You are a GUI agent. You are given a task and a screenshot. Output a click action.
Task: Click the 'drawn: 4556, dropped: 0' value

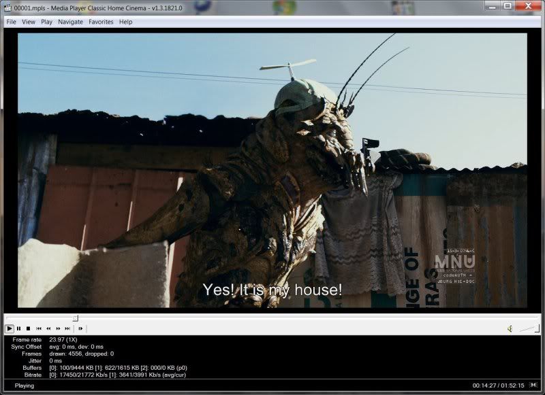(x=82, y=354)
